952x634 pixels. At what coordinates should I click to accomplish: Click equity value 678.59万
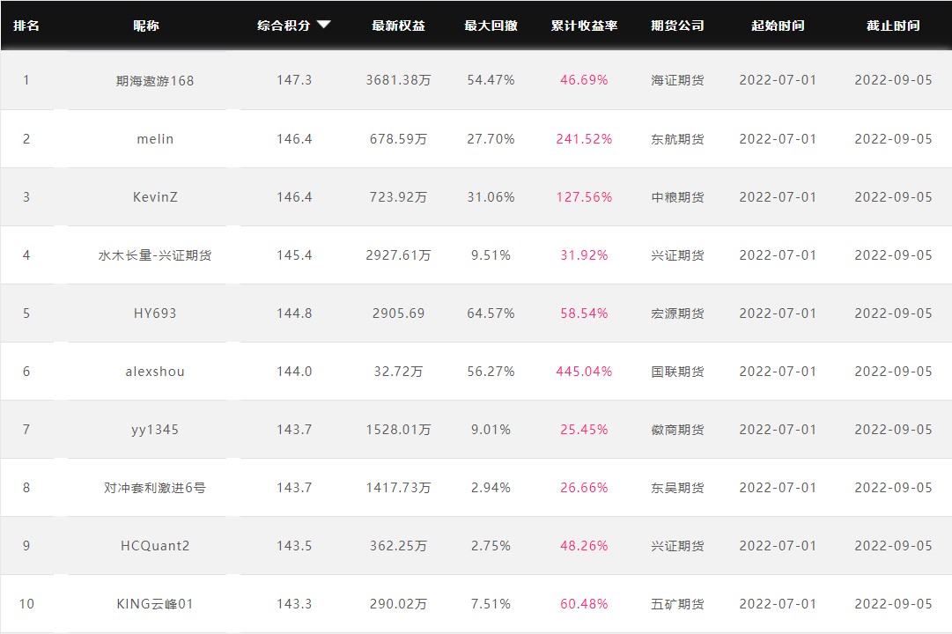398,139
